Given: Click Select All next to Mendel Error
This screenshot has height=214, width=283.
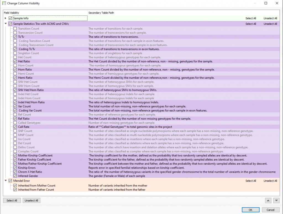Looking at the screenshot, I should point(251,181).
